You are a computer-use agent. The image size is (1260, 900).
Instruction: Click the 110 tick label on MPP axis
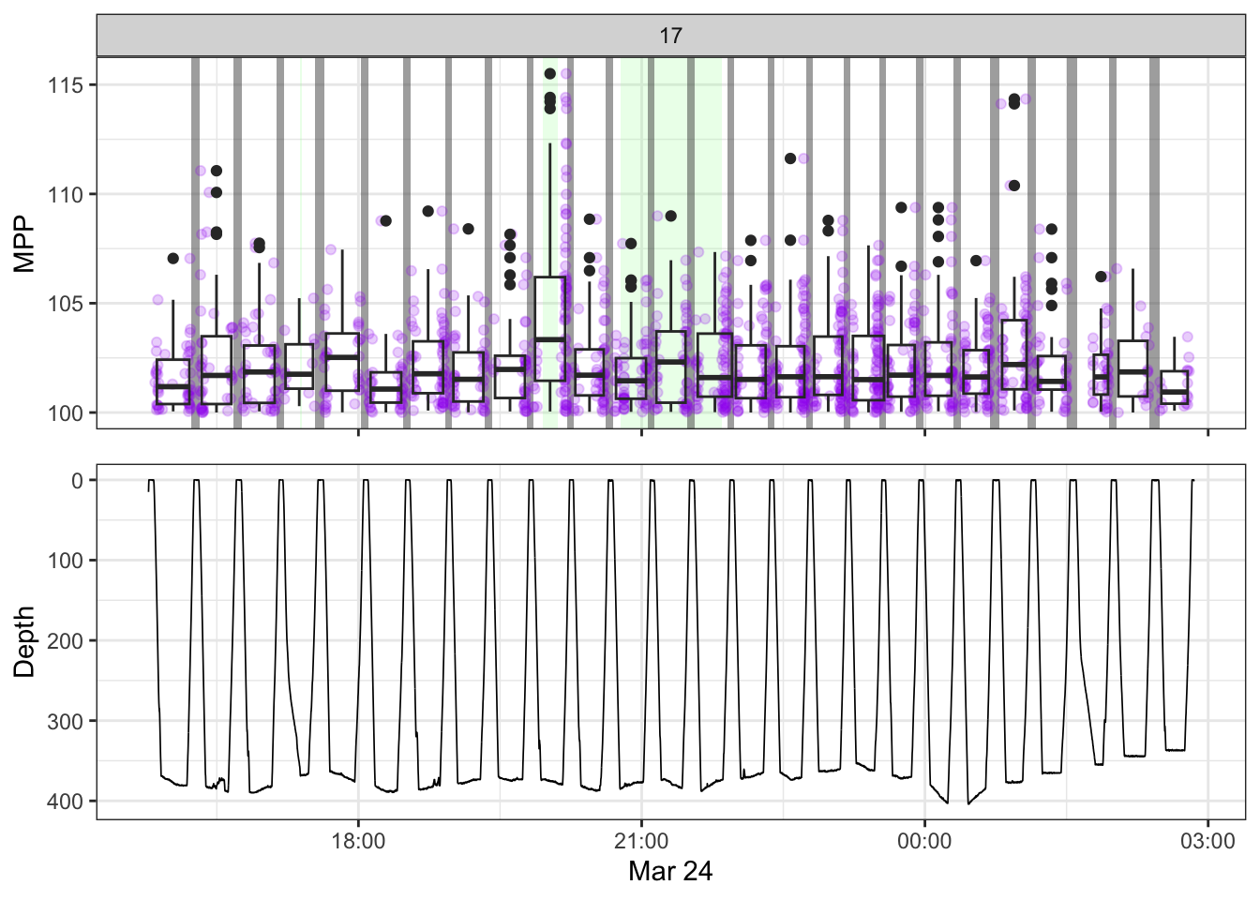pyautogui.click(x=65, y=195)
